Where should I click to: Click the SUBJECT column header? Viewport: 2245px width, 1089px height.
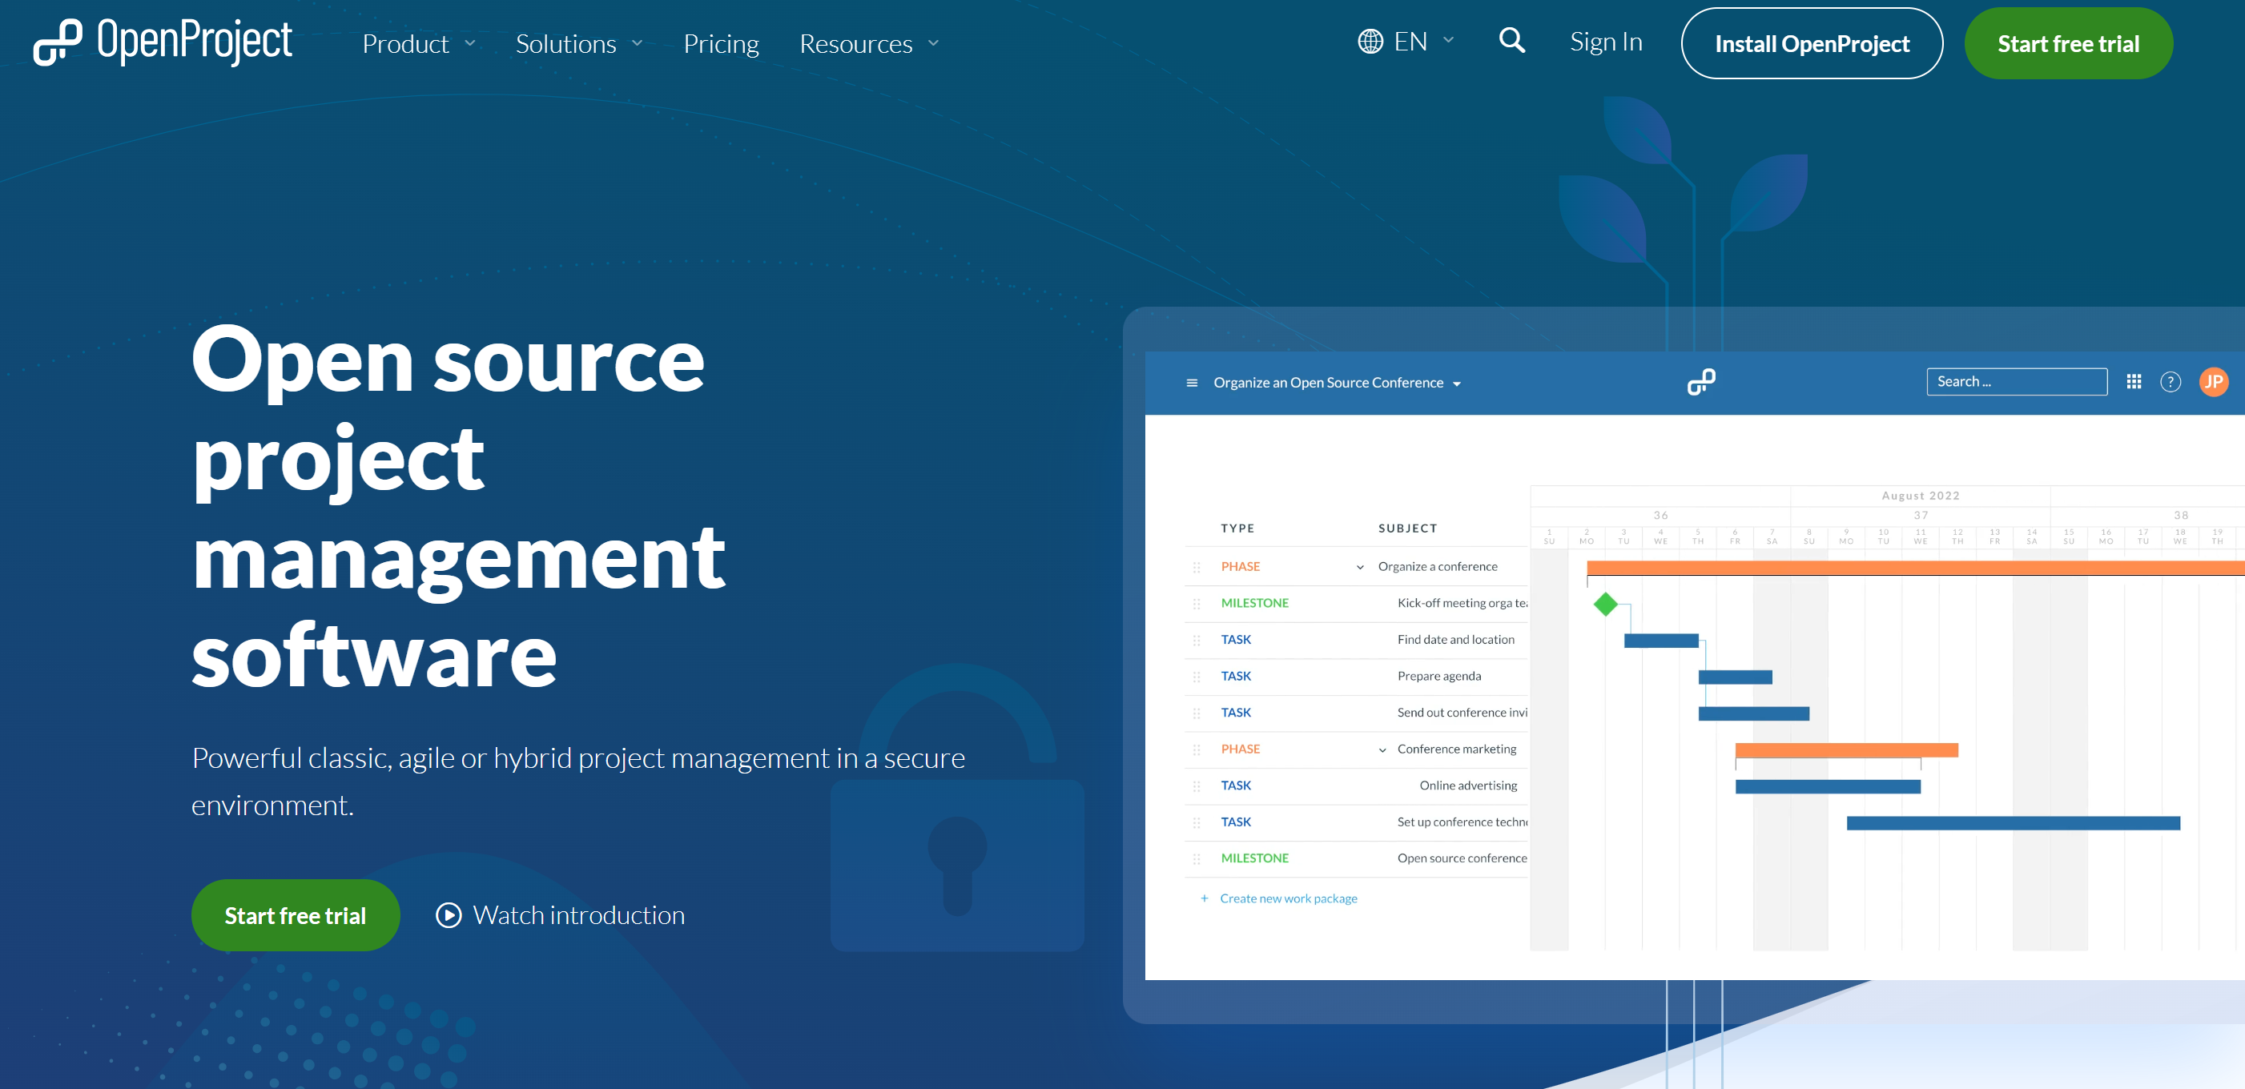pos(1406,528)
